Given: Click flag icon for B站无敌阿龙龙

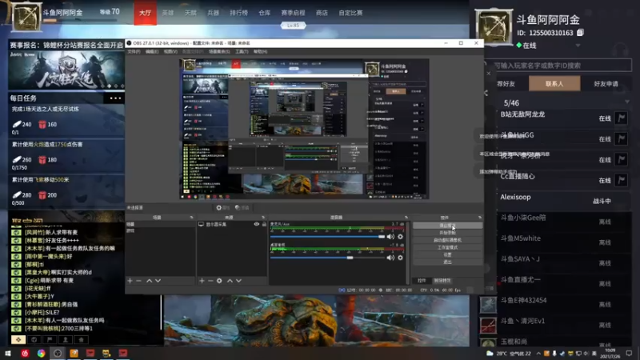Looking at the screenshot, I should (622, 118).
